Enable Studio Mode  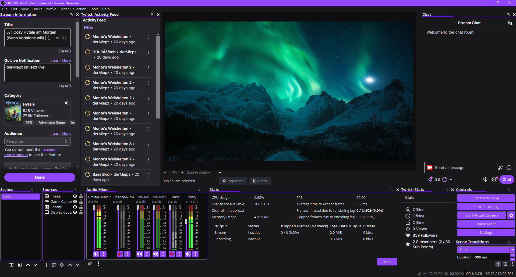(486, 224)
